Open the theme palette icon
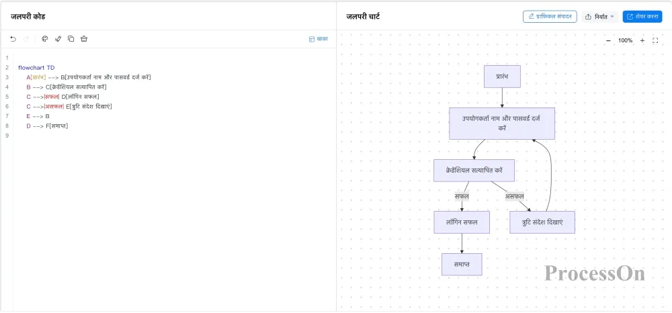The height and width of the screenshot is (313, 672). [x=44, y=39]
